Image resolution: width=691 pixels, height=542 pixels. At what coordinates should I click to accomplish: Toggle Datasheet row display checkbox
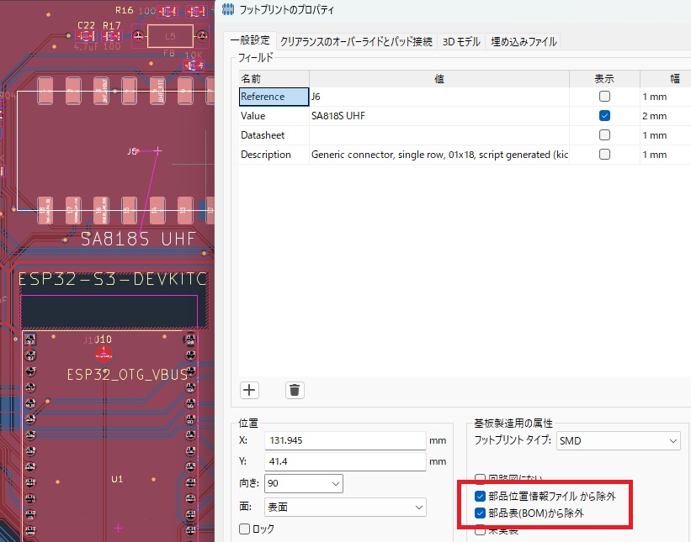tap(604, 135)
